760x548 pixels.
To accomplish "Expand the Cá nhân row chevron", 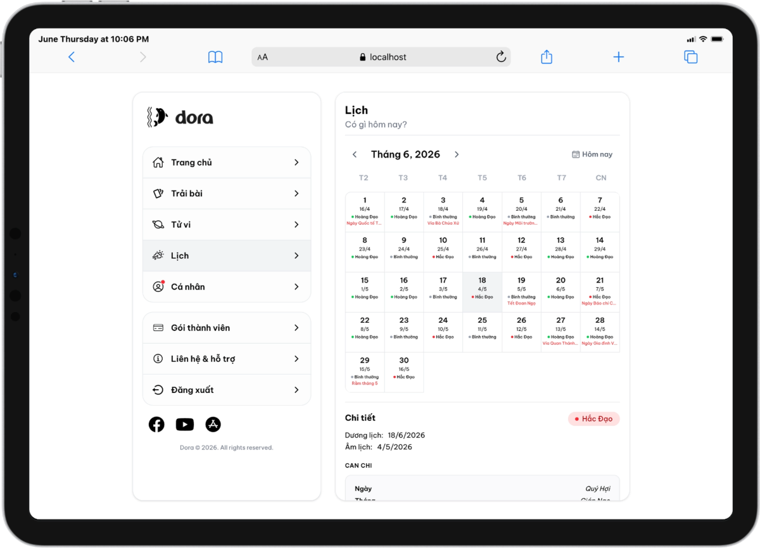I will (296, 287).
